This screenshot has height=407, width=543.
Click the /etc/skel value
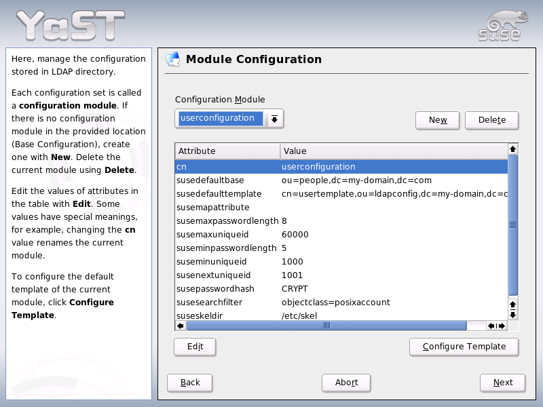(299, 315)
